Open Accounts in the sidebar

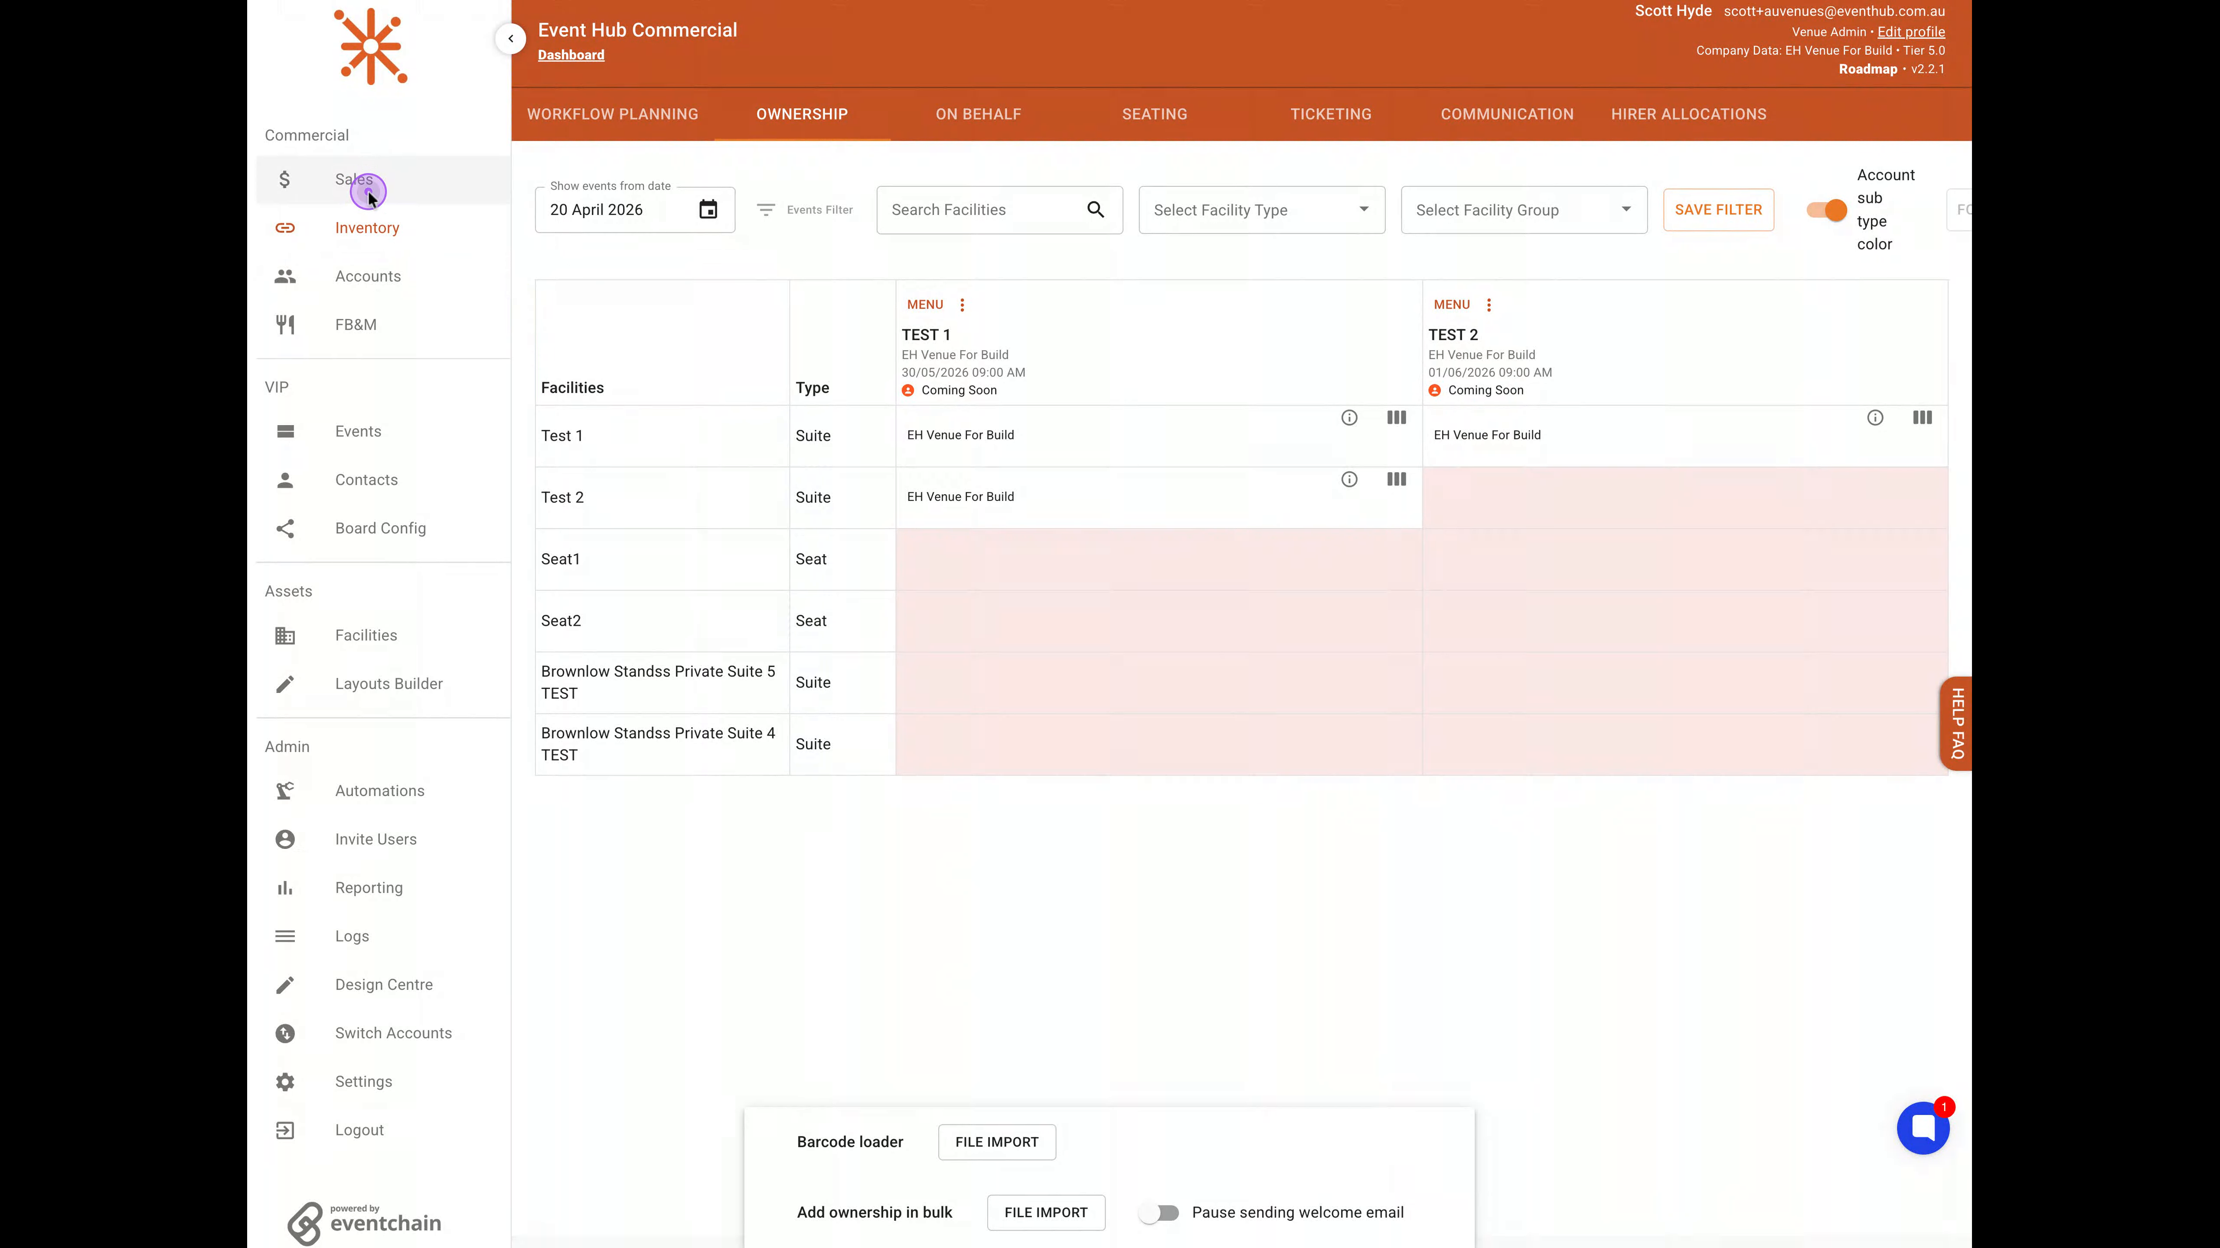pos(382,276)
